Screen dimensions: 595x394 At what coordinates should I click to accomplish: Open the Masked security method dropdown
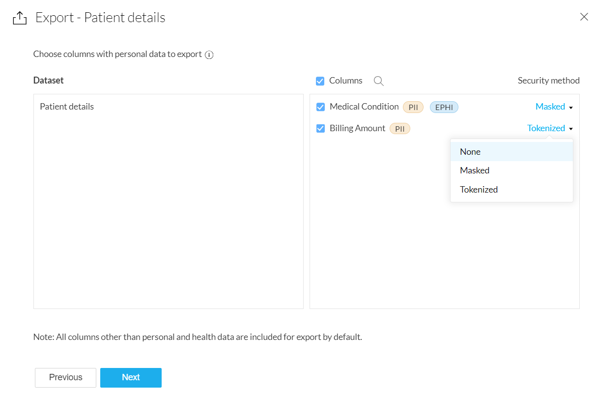(x=550, y=107)
